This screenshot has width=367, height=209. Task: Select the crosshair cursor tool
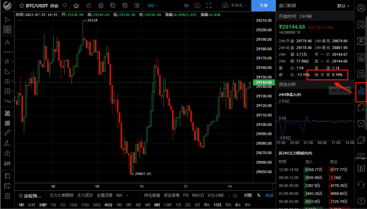coord(7,29)
